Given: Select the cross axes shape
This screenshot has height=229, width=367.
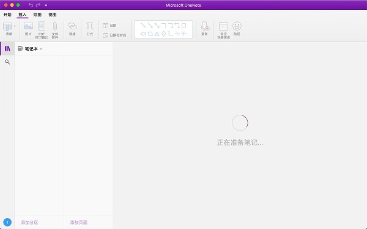Looking at the screenshot, I should 177,34.
